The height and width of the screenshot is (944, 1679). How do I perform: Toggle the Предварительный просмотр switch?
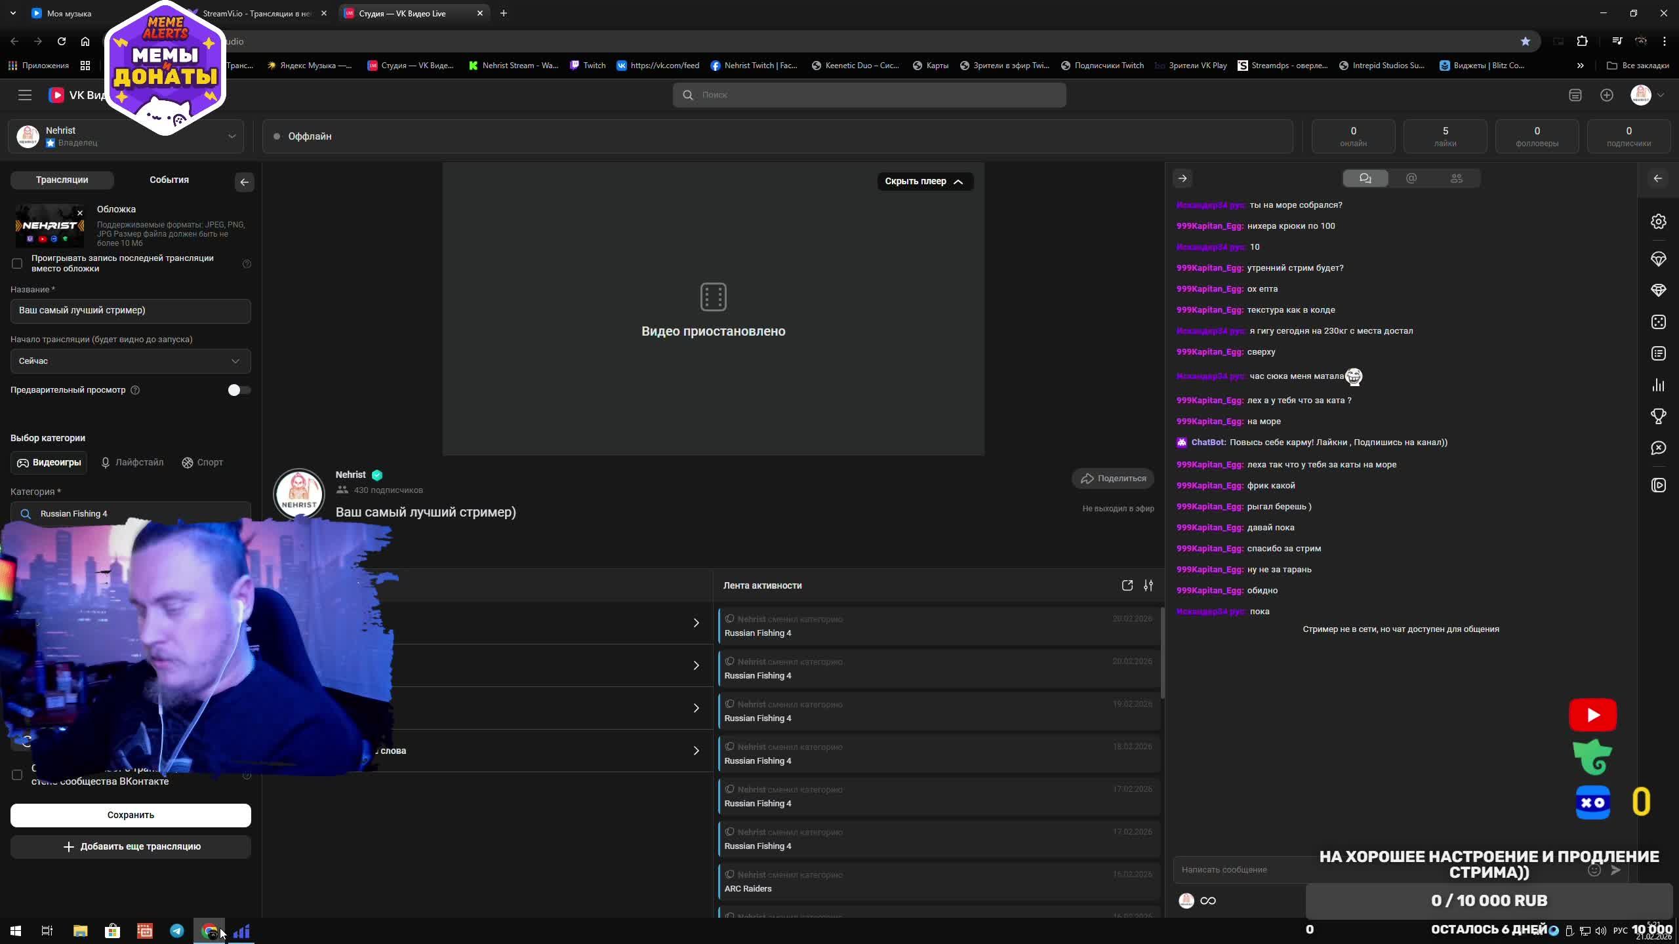pyautogui.click(x=239, y=390)
